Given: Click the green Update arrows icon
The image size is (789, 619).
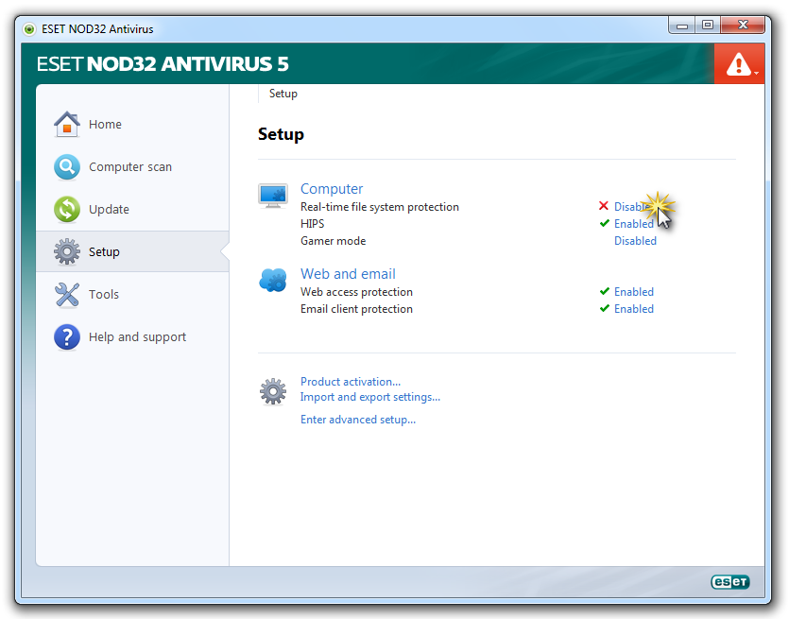Looking at the screenshot, I should coord(67,210).
